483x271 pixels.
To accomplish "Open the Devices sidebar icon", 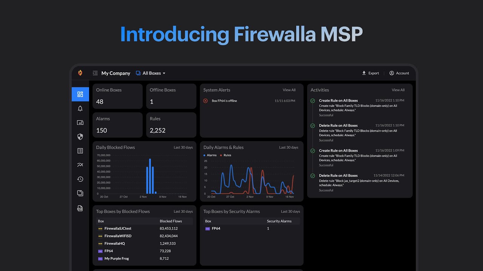I will click(x=80, y=123).
